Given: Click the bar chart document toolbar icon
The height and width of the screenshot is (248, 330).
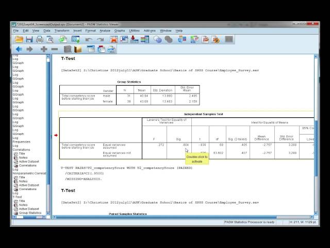Looking at the screenshot, I should [x=194, y=39].
